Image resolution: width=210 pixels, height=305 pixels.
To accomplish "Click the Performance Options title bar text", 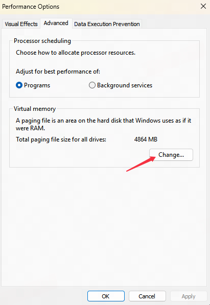I will pyautogui.click(x=31, y=7).
